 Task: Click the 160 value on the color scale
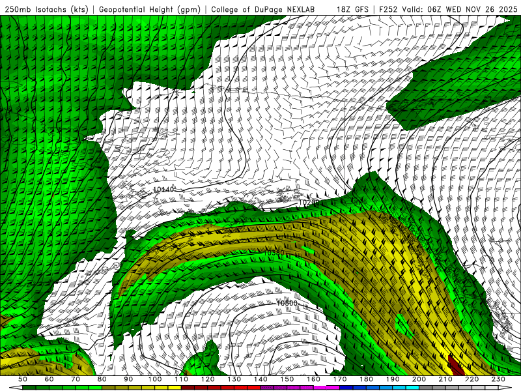[313, 379]
